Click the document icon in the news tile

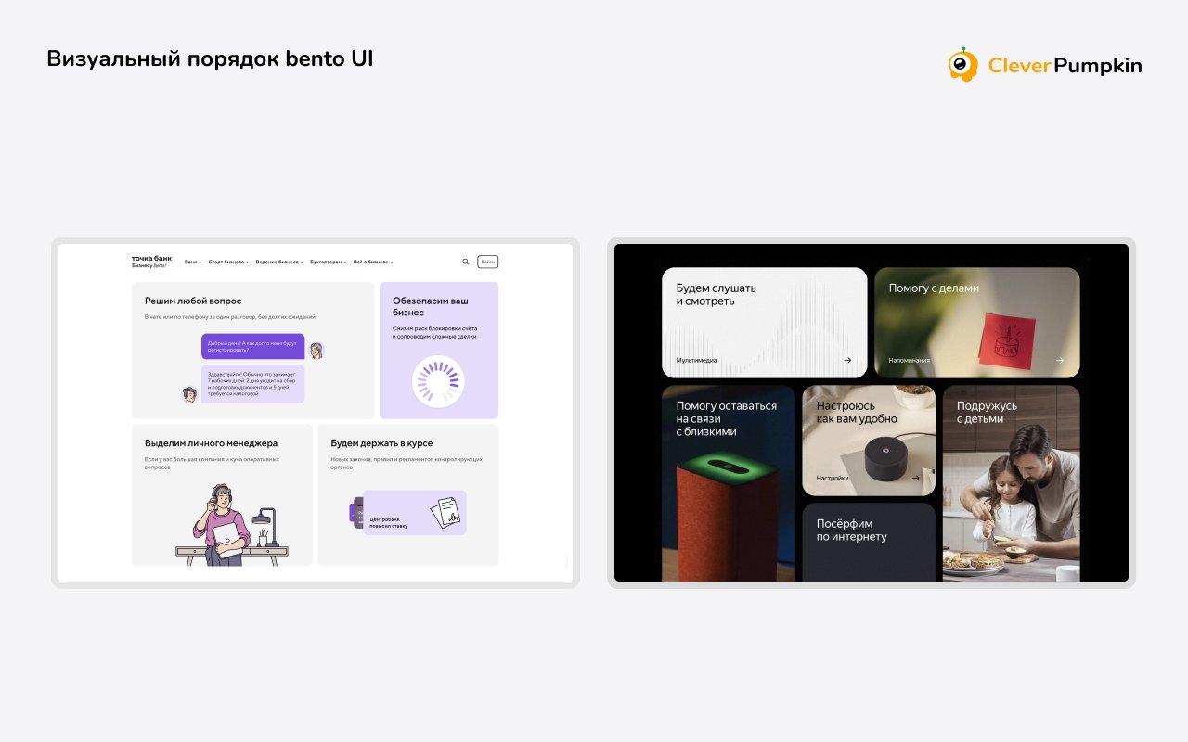(446, 513)
